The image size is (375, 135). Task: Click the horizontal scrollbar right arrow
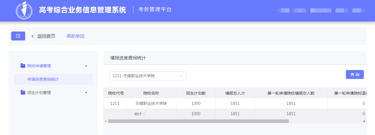[x=364, y=121]
